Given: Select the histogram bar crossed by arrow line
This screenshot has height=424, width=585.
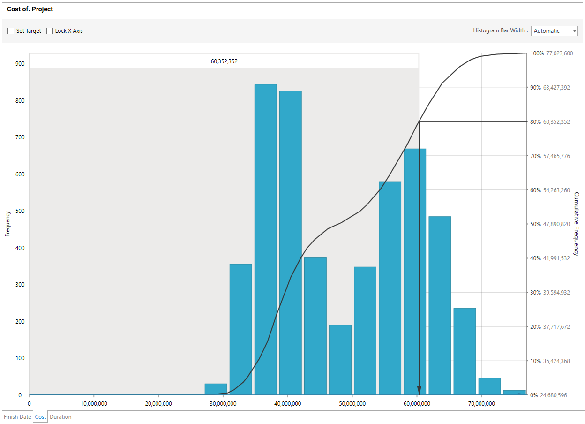Looking at the screenshot, I should (x=414, y=272).
